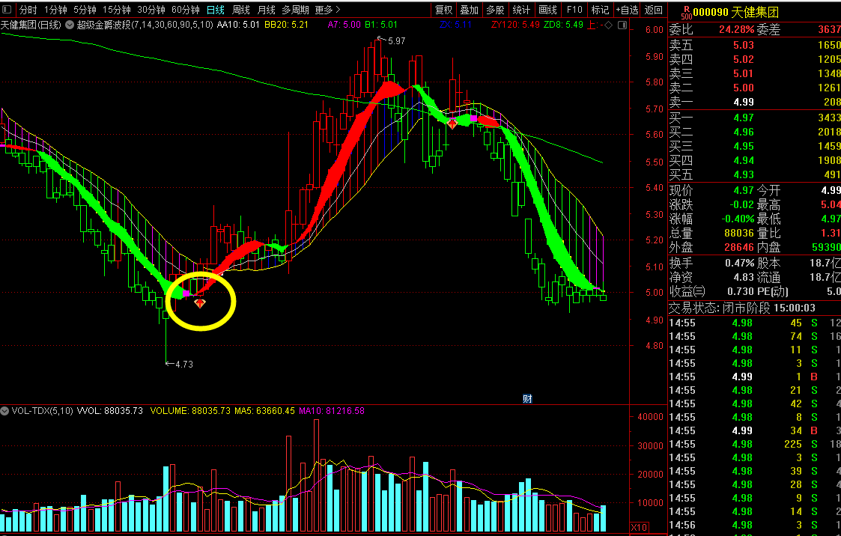The width and height of the screenshot is (841, 536).
Task: Click the 现价 4.97 value
Action: [x=744, y=190]
